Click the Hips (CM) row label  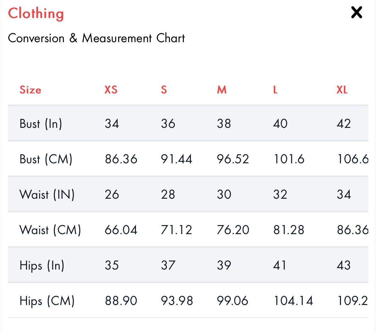point(47,301)
